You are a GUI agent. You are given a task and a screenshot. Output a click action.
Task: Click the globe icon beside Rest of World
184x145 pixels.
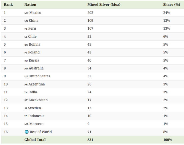(27, 132)
